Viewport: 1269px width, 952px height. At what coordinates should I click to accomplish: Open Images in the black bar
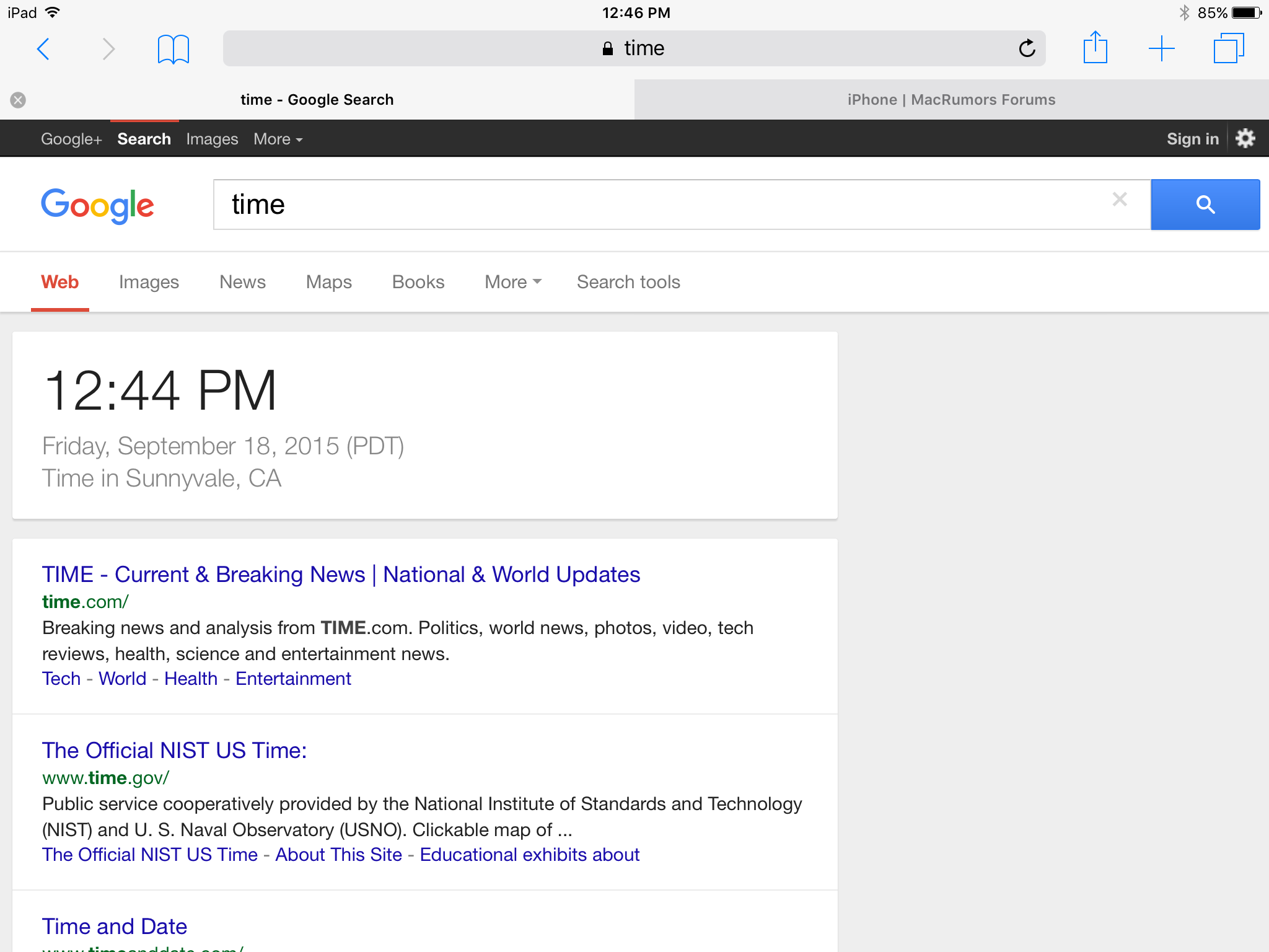pyautogui.click(x=212, y=139)
